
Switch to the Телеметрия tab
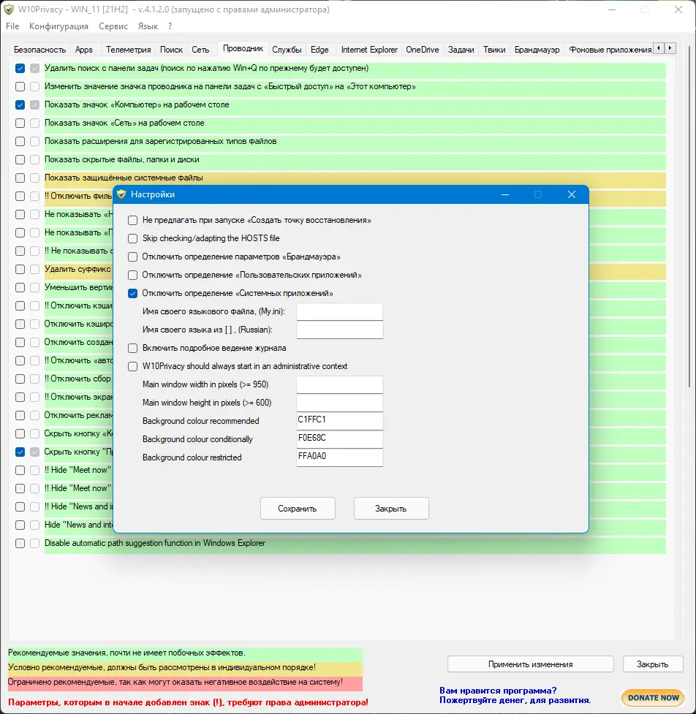[129, 50]
